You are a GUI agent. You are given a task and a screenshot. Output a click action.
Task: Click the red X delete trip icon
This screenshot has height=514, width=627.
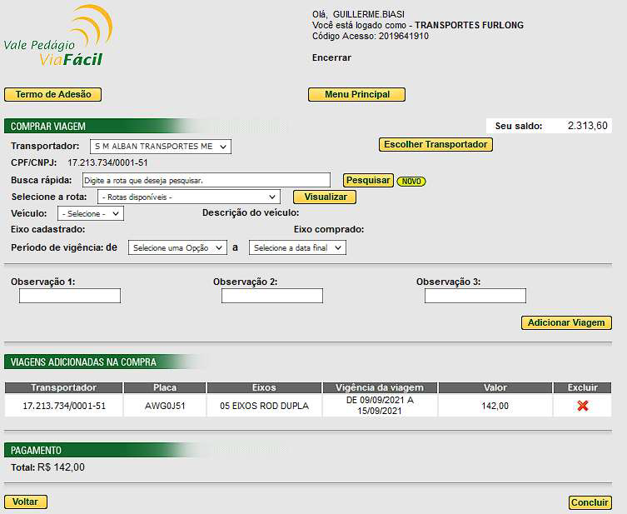pyautogui.click(x=583, y=406)
